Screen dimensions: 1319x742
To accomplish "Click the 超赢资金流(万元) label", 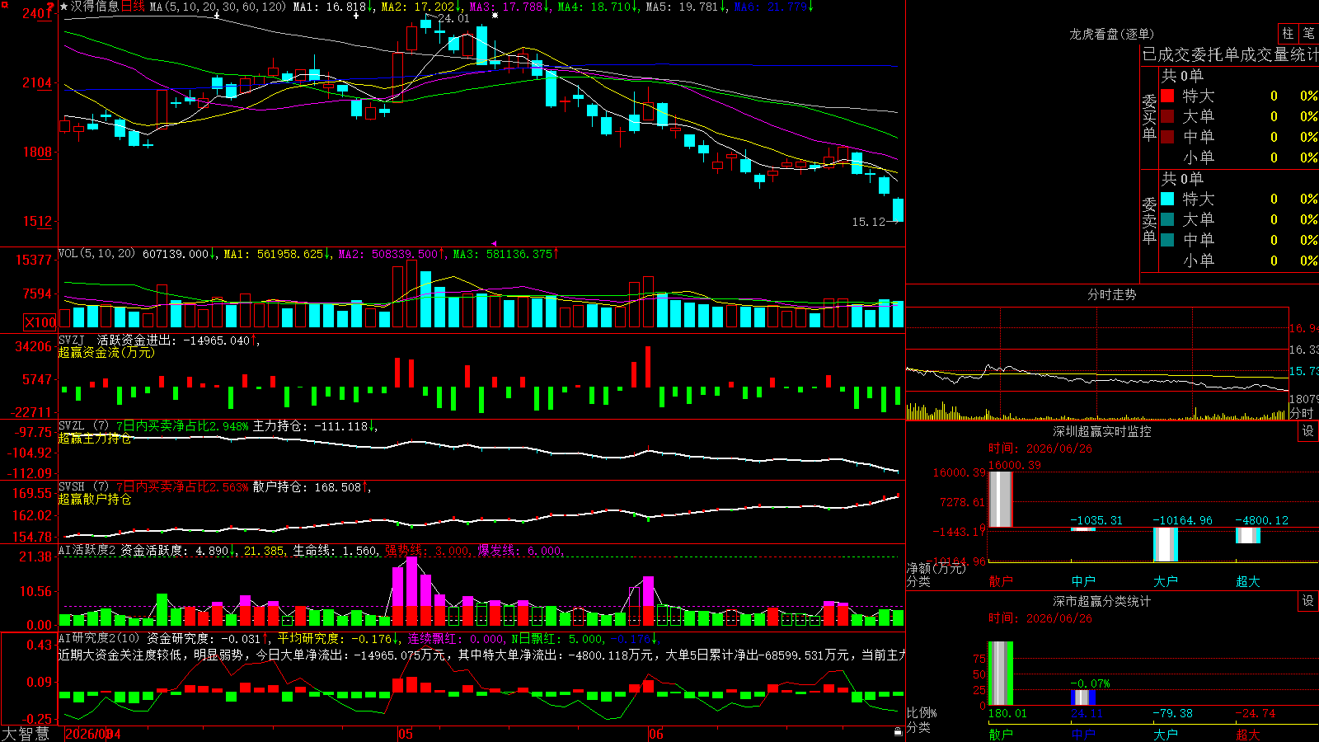I will (106, 353).
